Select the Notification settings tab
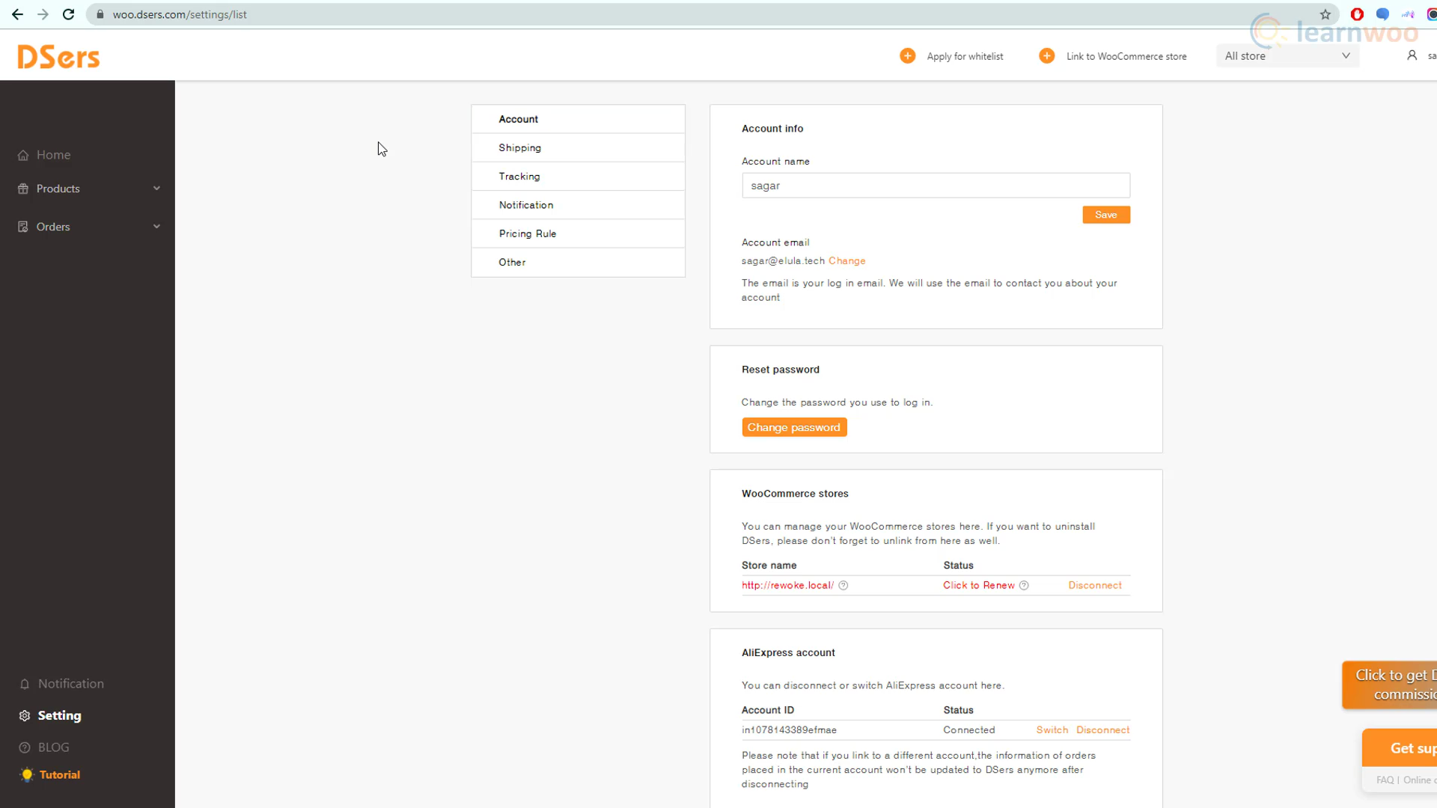Screen dimensions: 1437x808 (578, 205)
